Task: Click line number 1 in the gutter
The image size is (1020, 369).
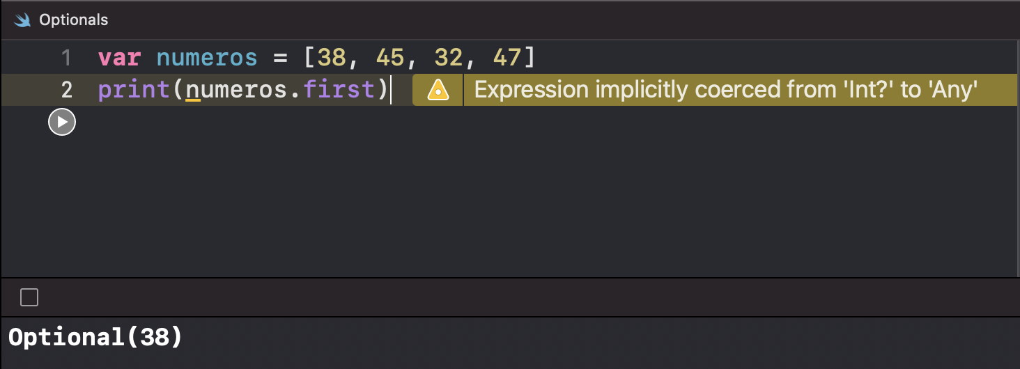Action: pos(66,57)
